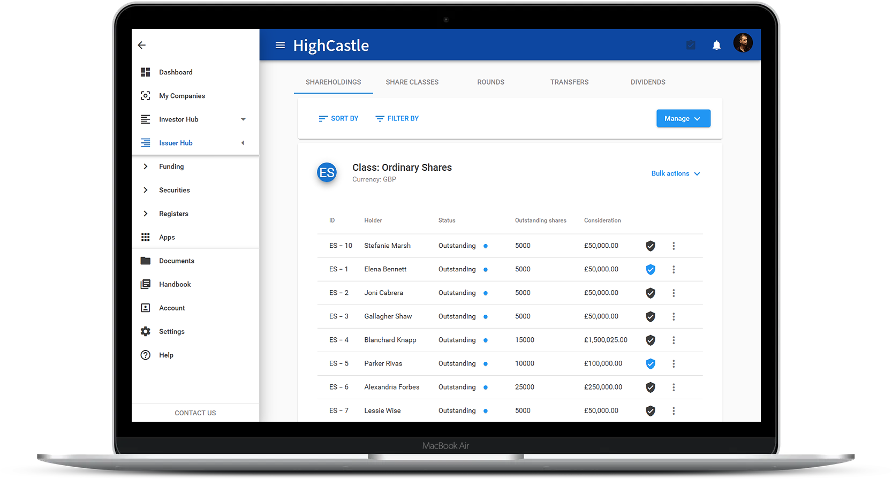
Task: Switch to the Share Classes tab
Action: click(412, 82)
